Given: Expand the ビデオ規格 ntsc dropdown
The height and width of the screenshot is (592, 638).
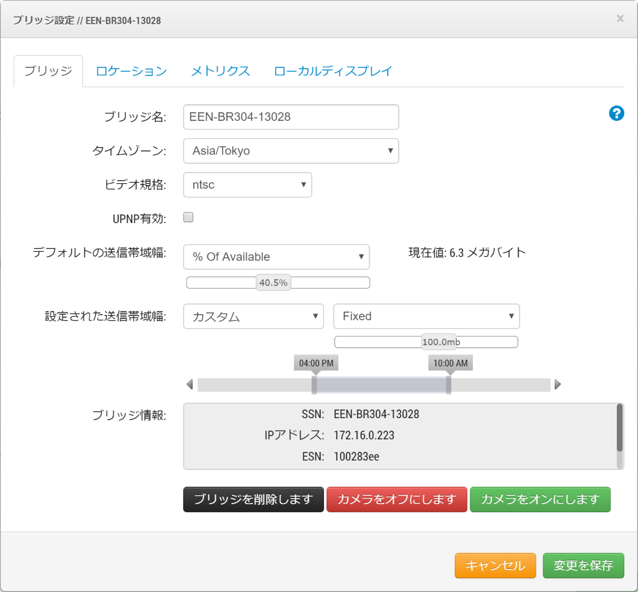Looking at the screenshot, I should pos(247,184).
